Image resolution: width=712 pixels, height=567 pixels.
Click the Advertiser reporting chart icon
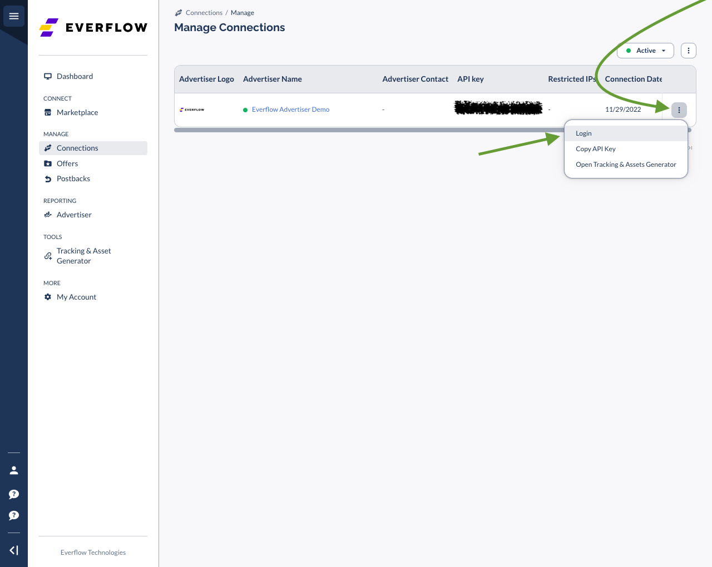coord(48,215)
